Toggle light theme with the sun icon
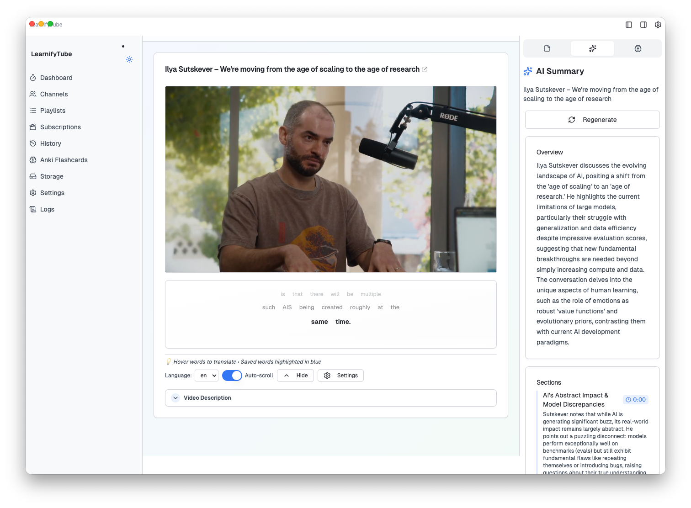Image resolution: width=691 pixels, height=508 pixels. pos(129,59)
